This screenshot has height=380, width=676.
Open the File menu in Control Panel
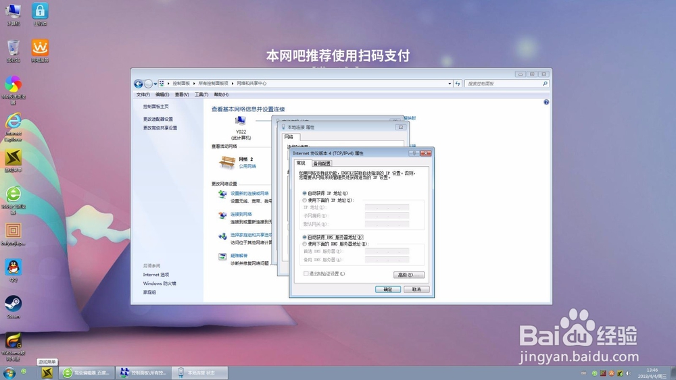(x=143, y=94)
